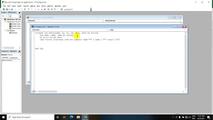
Task: Open the Insert object dropdown arrow in the toolbar
Action: click(9, 9)
